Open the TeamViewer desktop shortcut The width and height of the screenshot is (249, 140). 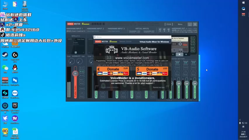click(15, 94)
